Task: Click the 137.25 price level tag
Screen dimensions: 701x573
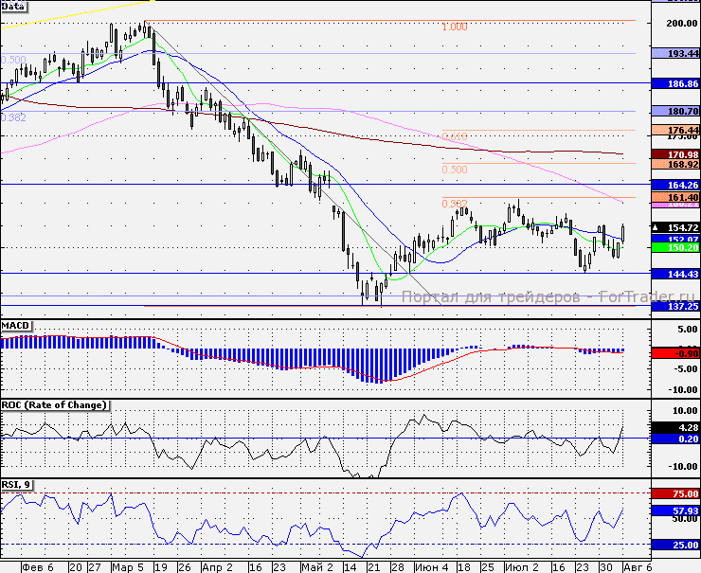Action: 682,307
